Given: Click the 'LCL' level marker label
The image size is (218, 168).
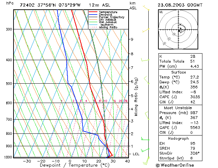Looking at the screenshot, I should 136,154.
